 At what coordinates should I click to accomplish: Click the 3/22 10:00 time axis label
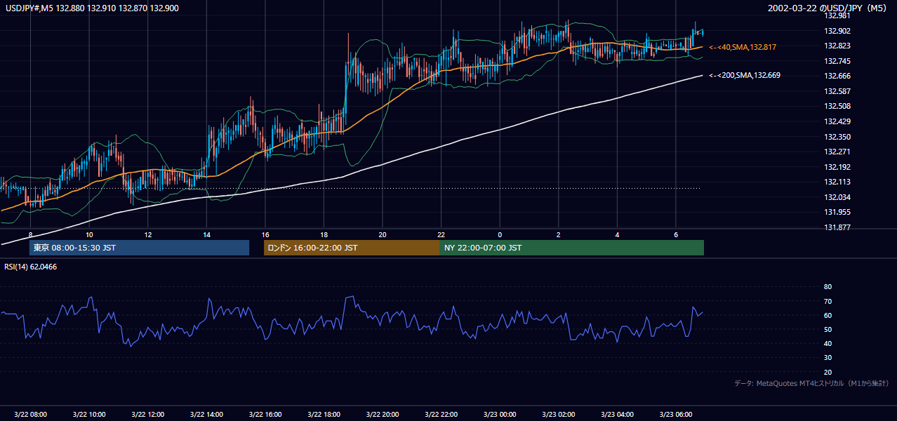point(89,415)
